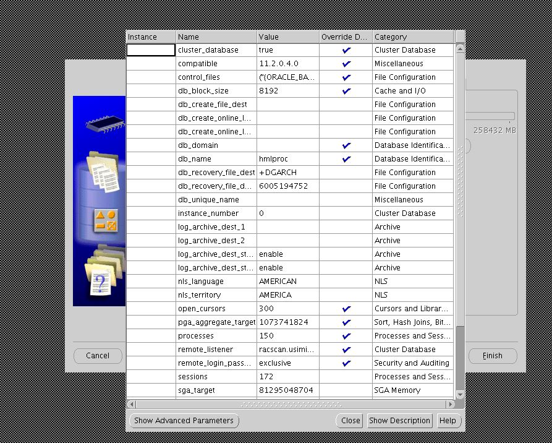Cancel the database configuration wizard
The image size is (552, 443).
tap(97, 356)
